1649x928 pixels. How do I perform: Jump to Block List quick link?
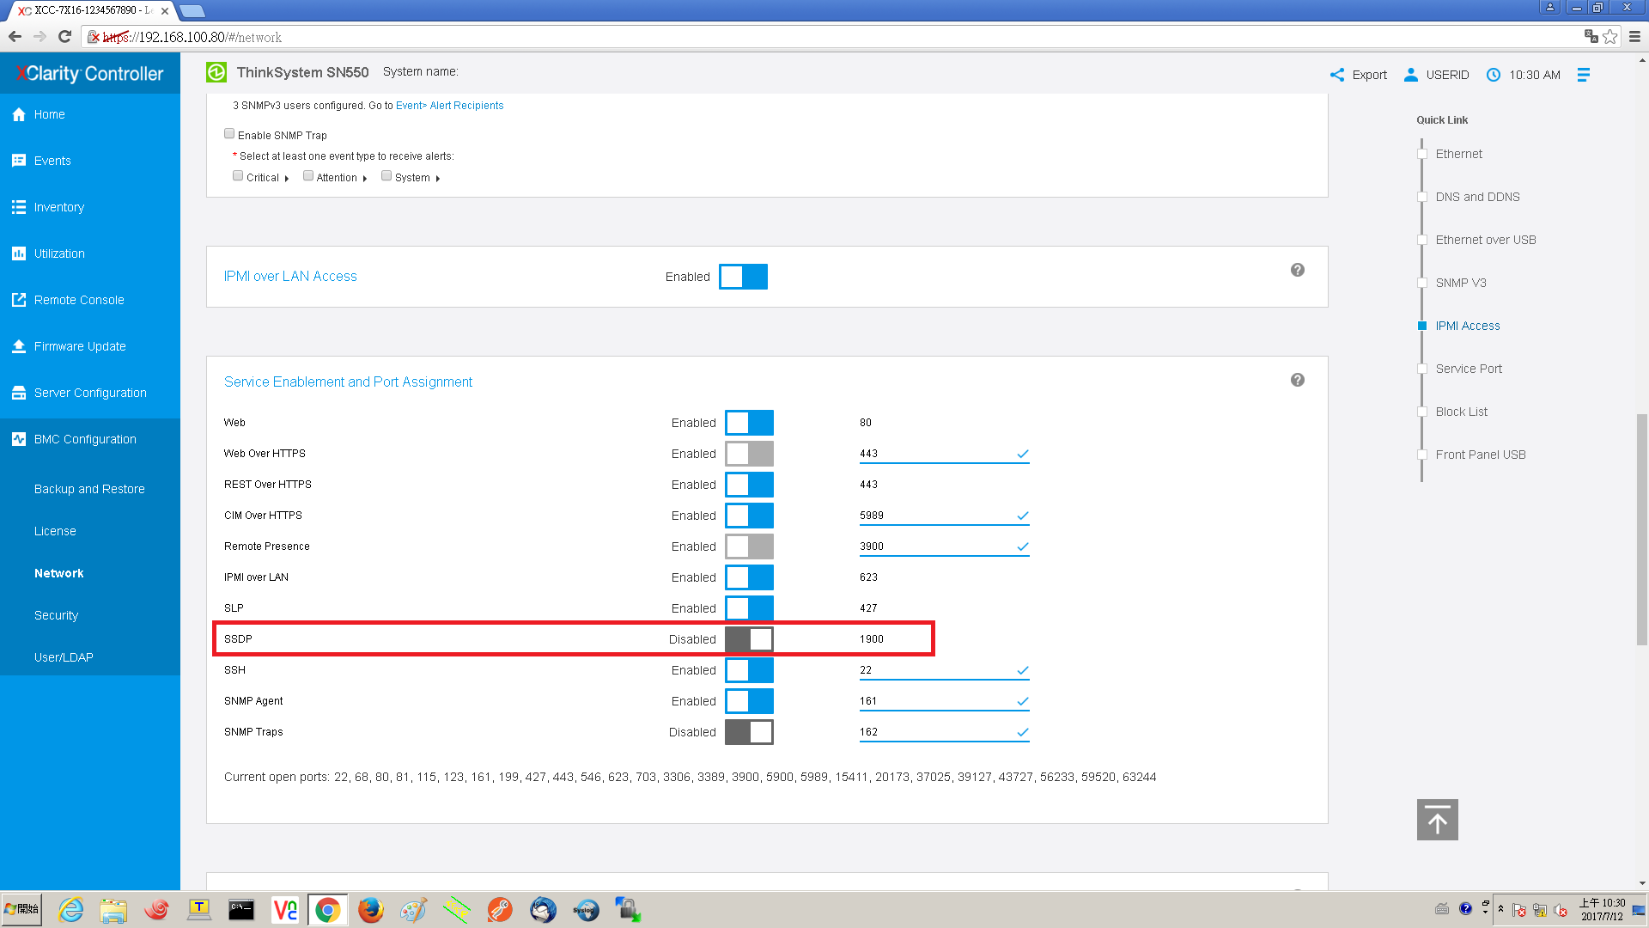coord(1461,412)
